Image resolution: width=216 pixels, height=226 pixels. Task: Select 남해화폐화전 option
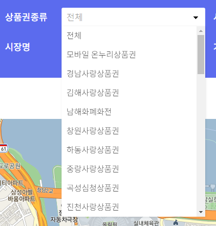click(129, 112)
